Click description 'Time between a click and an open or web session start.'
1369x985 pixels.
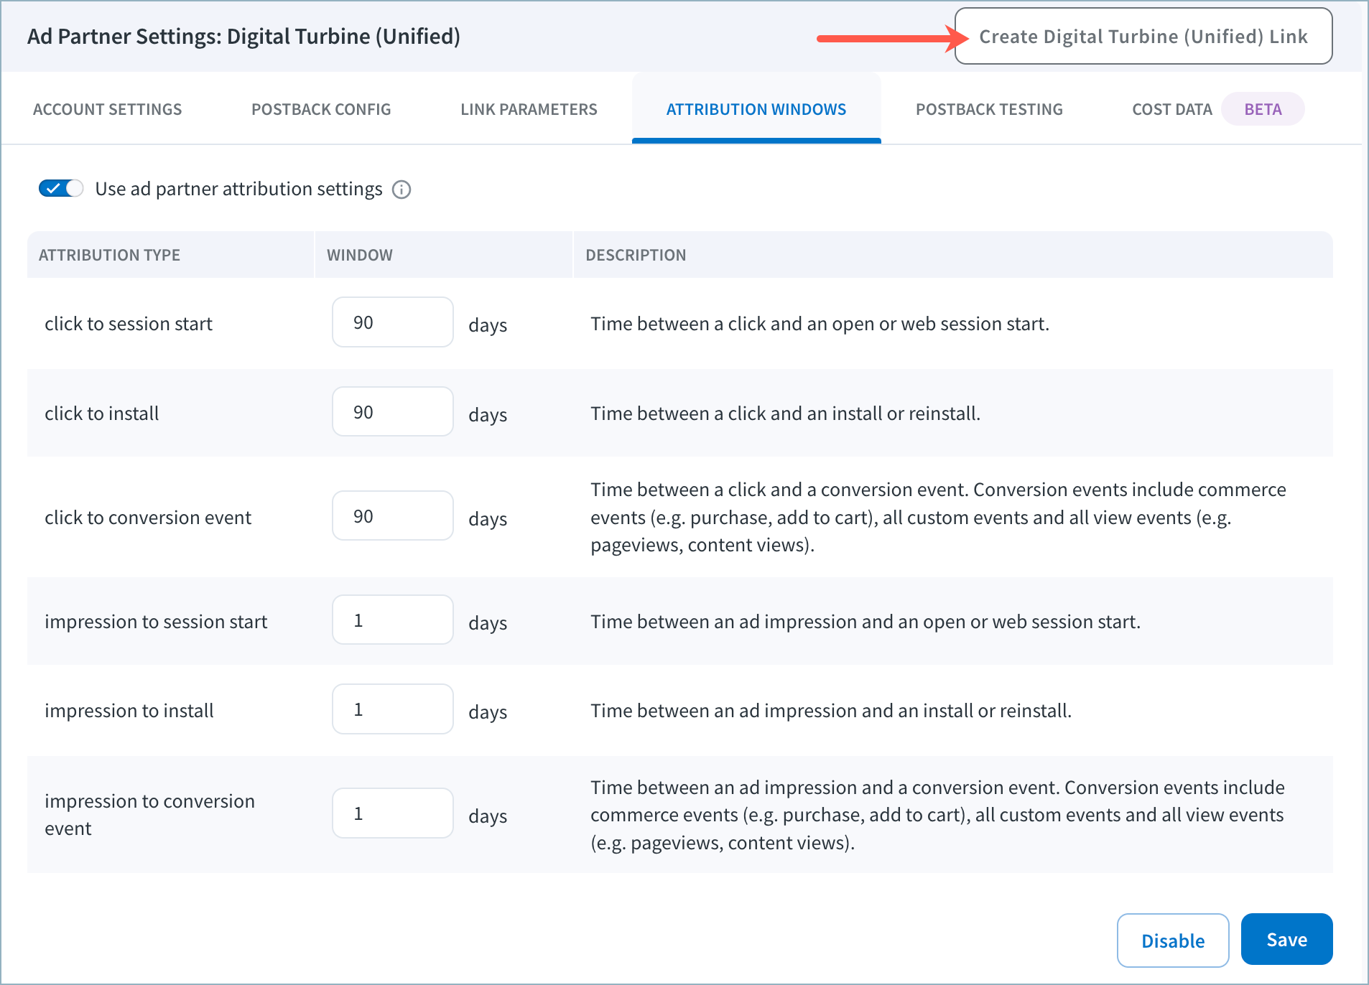point(820,324)
